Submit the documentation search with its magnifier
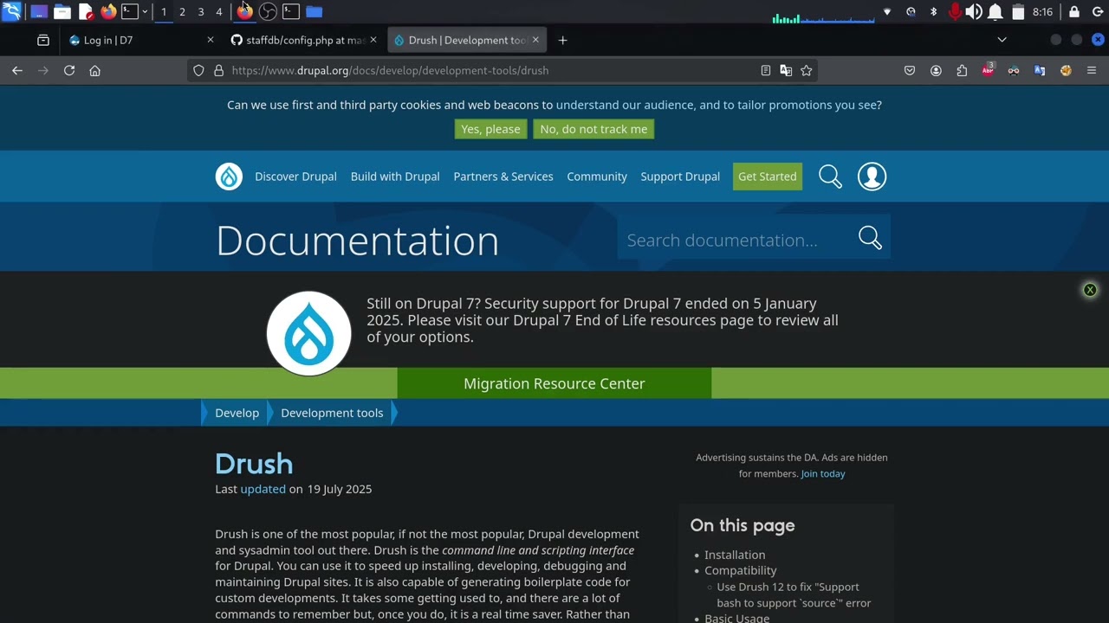 [870, 238]
